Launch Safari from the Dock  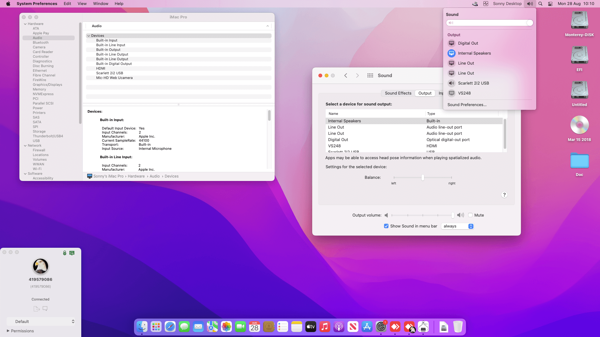[170, 327]
